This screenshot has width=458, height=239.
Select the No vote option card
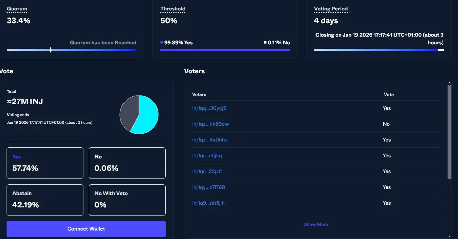pos(127,163)
